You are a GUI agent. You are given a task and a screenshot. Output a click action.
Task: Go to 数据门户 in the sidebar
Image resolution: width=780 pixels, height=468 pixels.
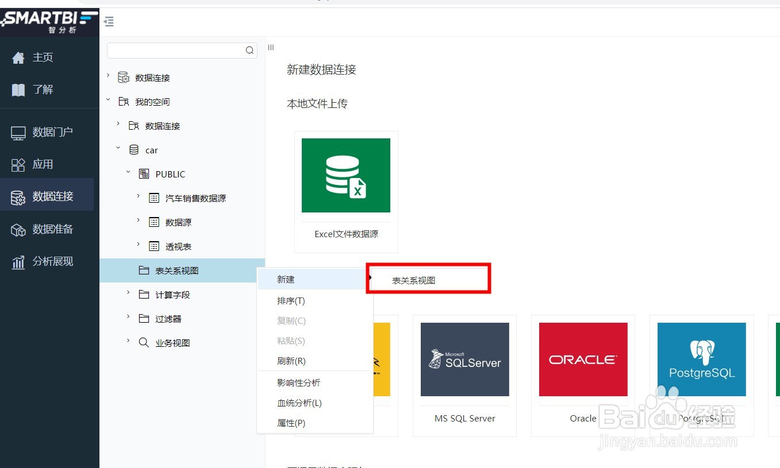click(52, 132)
